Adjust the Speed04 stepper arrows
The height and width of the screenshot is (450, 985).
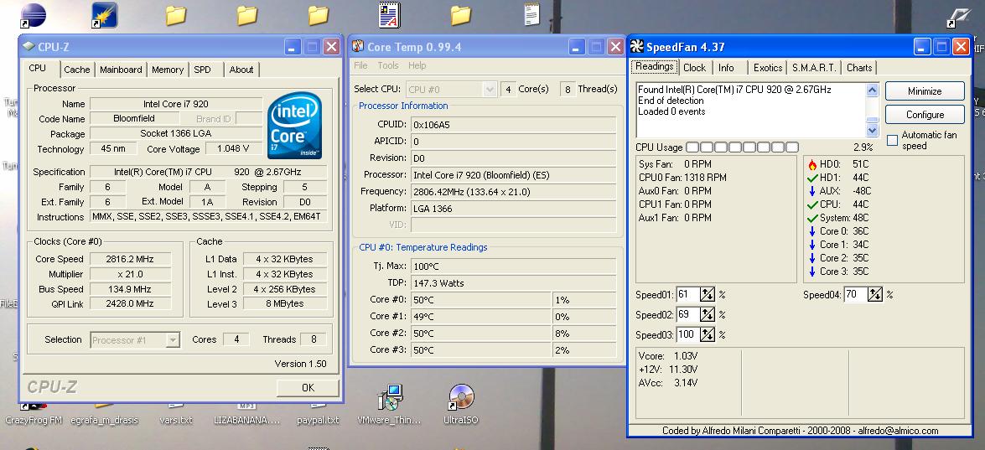pos(876,294)
